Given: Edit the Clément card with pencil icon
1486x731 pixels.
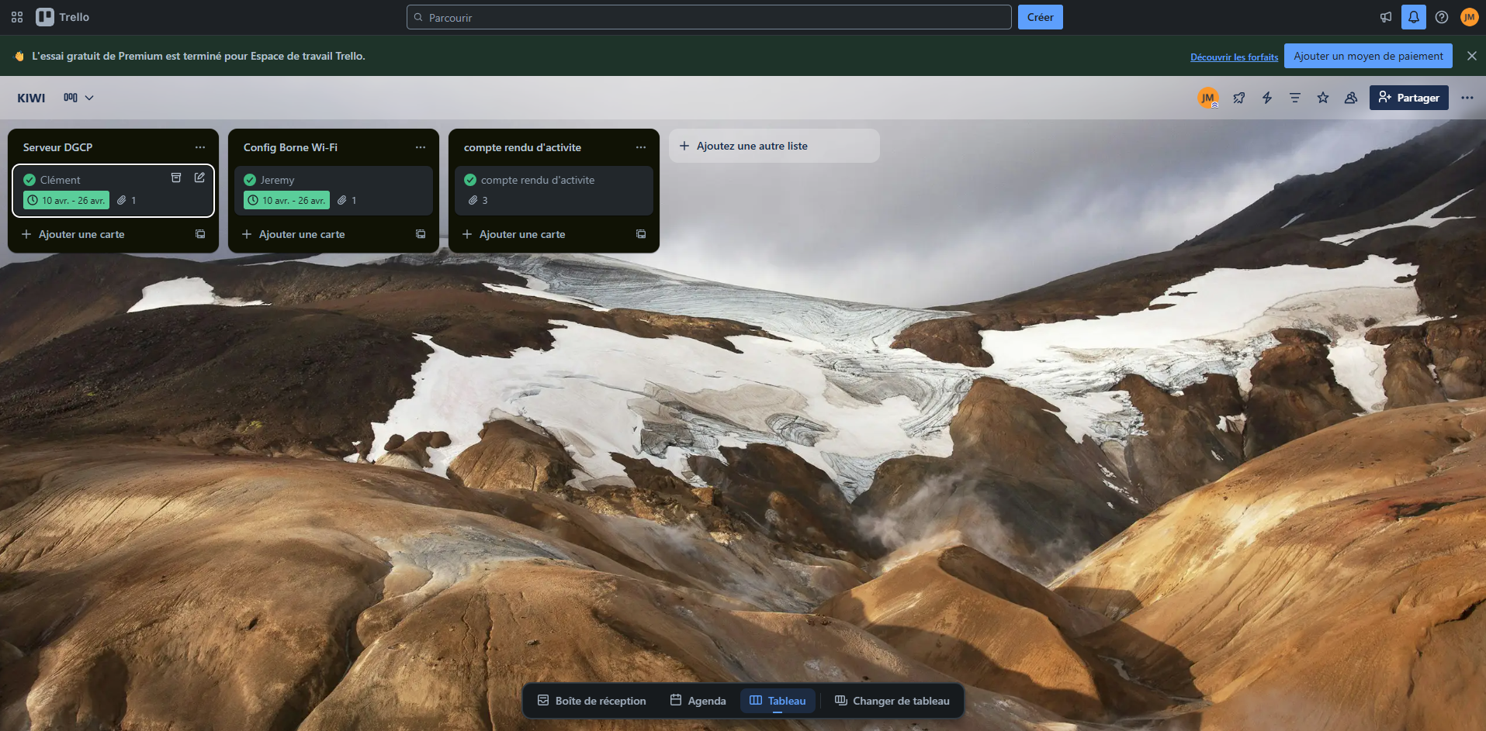Looking at the screenshot, I should 199,178.
